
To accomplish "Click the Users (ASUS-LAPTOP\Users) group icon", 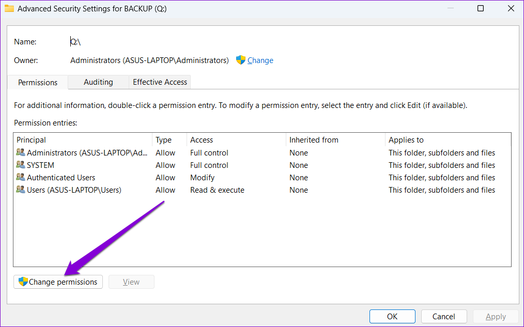I will click(x=20, y=190).
